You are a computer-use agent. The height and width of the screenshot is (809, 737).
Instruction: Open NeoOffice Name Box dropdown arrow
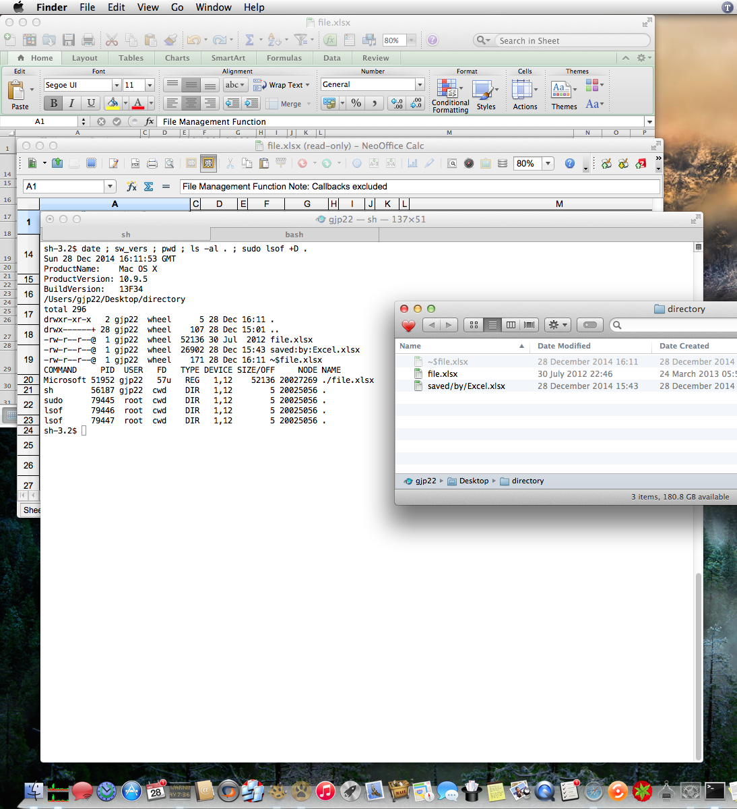pos(110,186)
